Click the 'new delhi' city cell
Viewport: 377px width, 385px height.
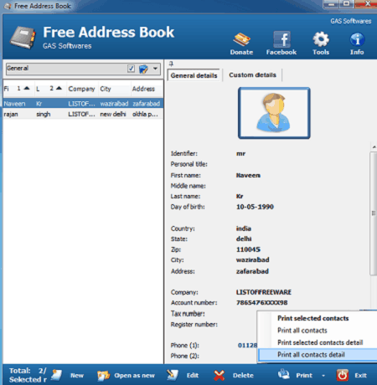pos(113,114)
